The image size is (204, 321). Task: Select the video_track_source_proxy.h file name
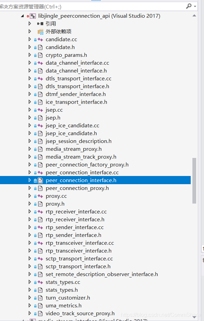coord(80,314)
